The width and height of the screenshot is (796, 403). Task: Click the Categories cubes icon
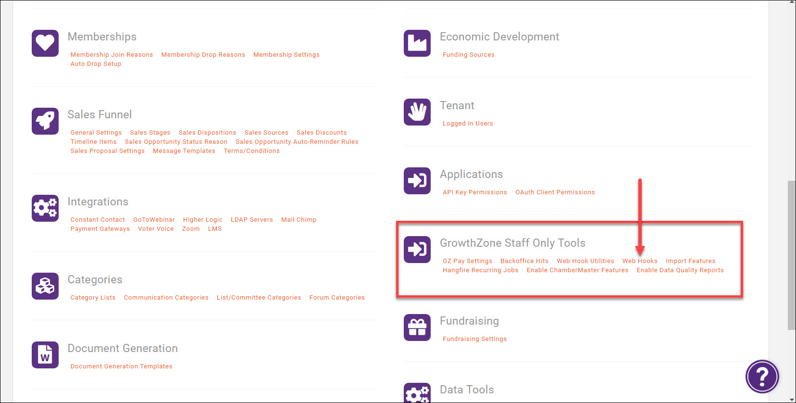tap(45, 286)
